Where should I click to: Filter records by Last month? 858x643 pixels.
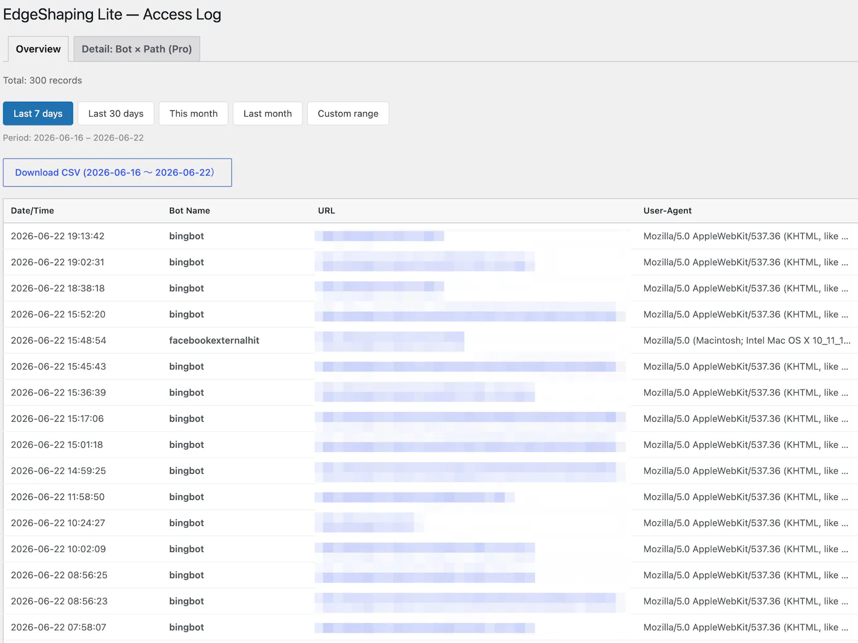click(268, 114)
